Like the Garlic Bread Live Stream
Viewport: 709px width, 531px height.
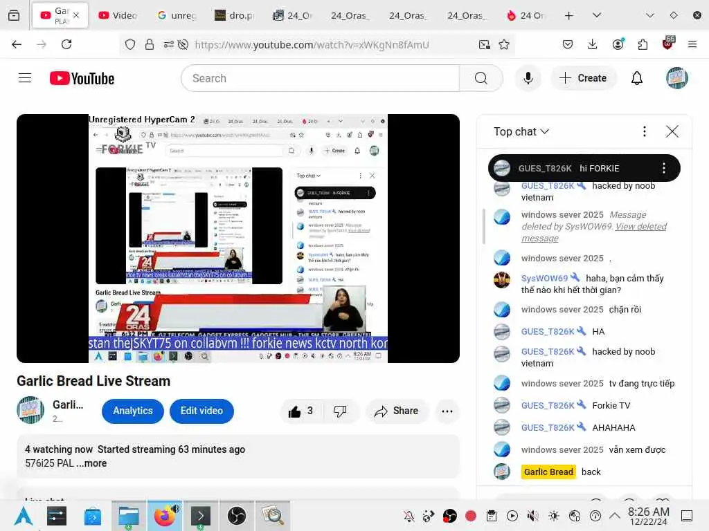(x=300, y=411)
